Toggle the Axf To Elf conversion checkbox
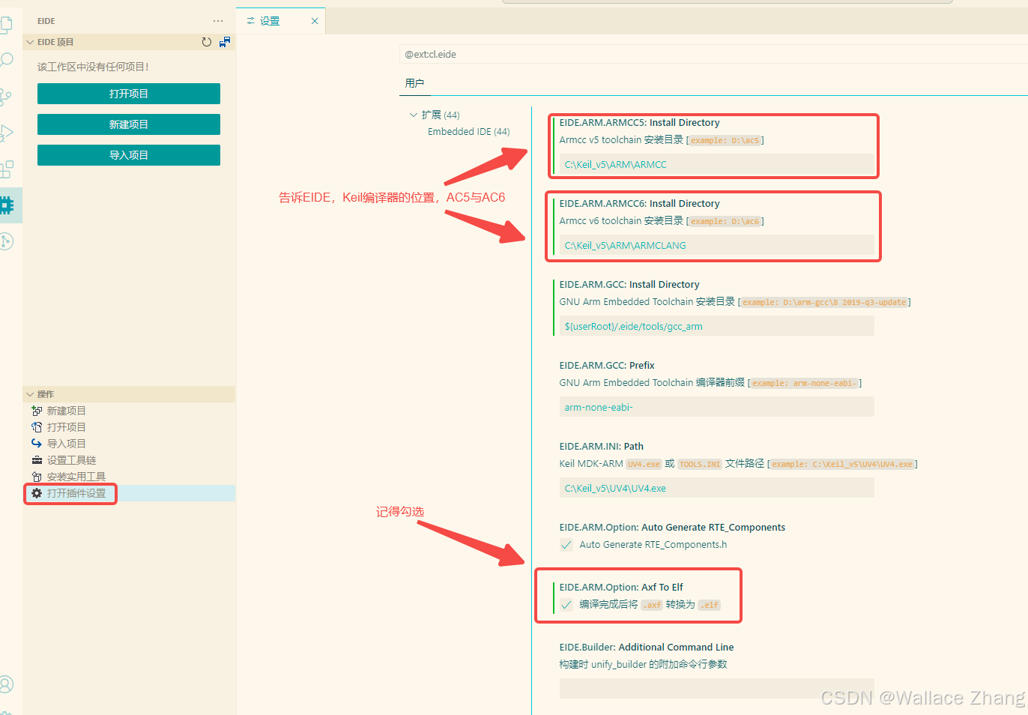The image size is (1028, 715). click(x=566, y=605)
